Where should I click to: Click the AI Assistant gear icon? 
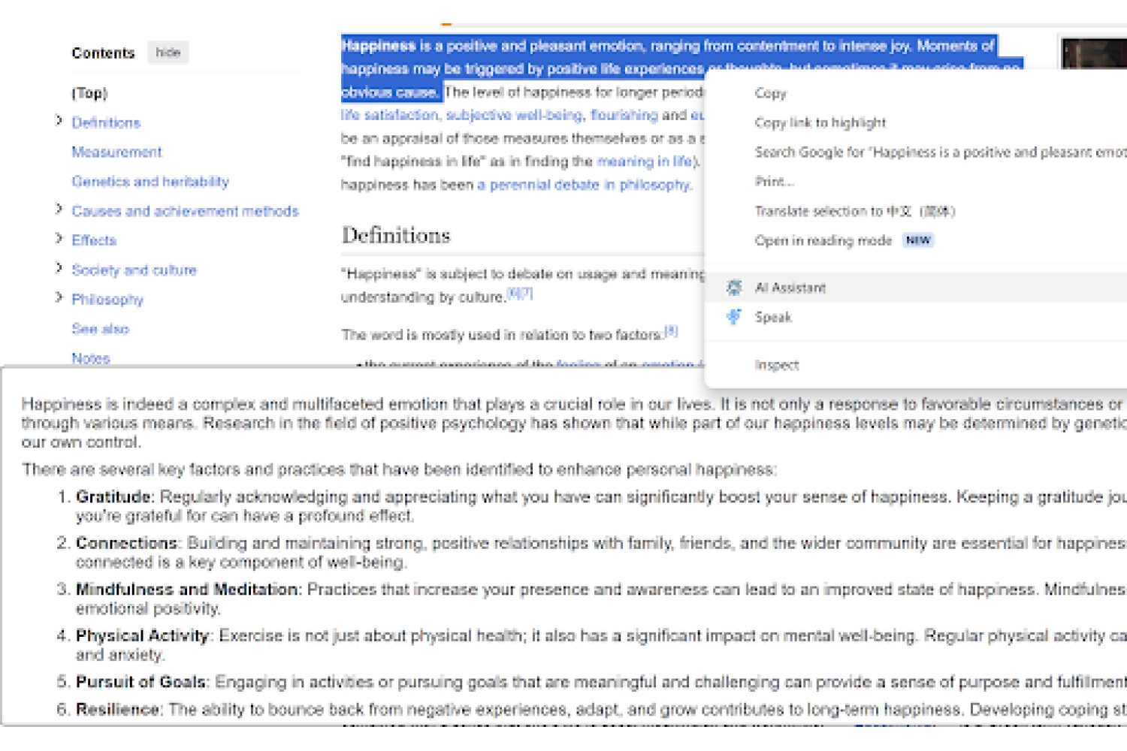tap(734, 288)
